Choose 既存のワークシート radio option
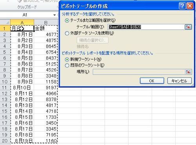This screenshot has height=145, width=196. pos(67,65)
